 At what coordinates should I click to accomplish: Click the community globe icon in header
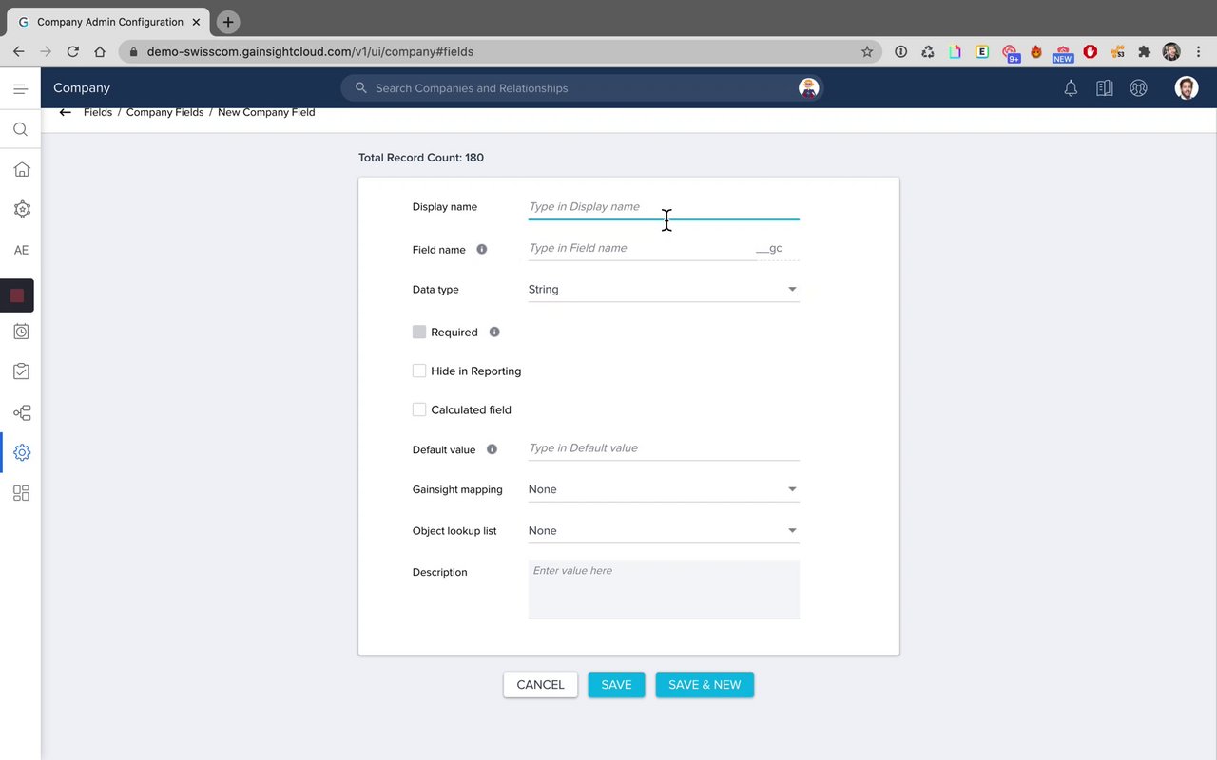coord(1138,88)
